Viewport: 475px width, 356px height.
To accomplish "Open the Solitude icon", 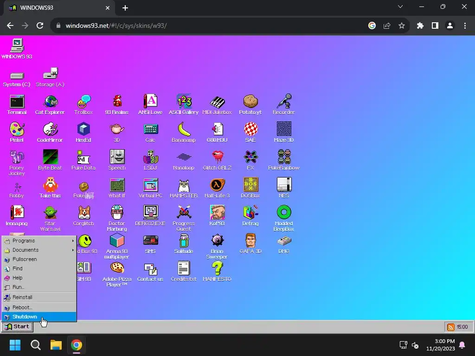I will point(184,244).
